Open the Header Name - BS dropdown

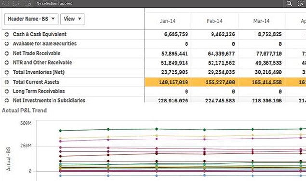[x=31, y=19]
